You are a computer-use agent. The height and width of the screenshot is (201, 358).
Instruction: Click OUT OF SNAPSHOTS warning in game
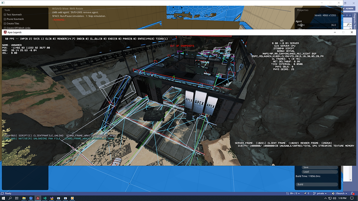[182, 46]
